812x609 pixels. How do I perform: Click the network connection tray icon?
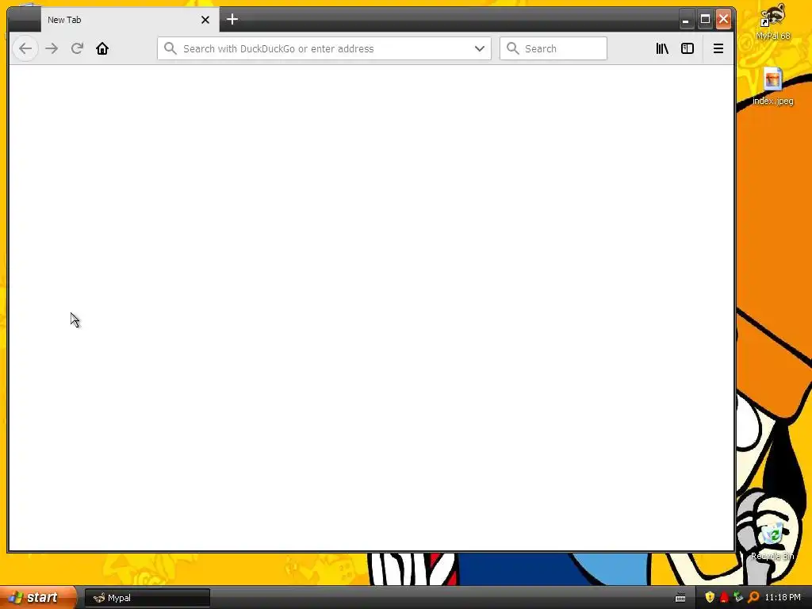pos(738,597)
